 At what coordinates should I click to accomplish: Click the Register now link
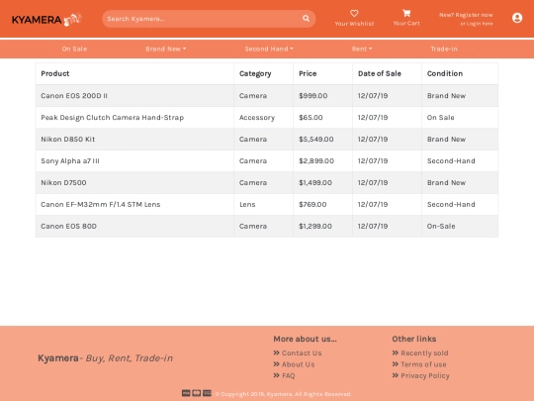pyautogui.click(x=474, y=15)
